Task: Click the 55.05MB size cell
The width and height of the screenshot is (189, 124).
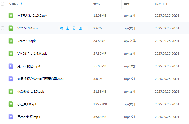Action: (x=100, y=66)
